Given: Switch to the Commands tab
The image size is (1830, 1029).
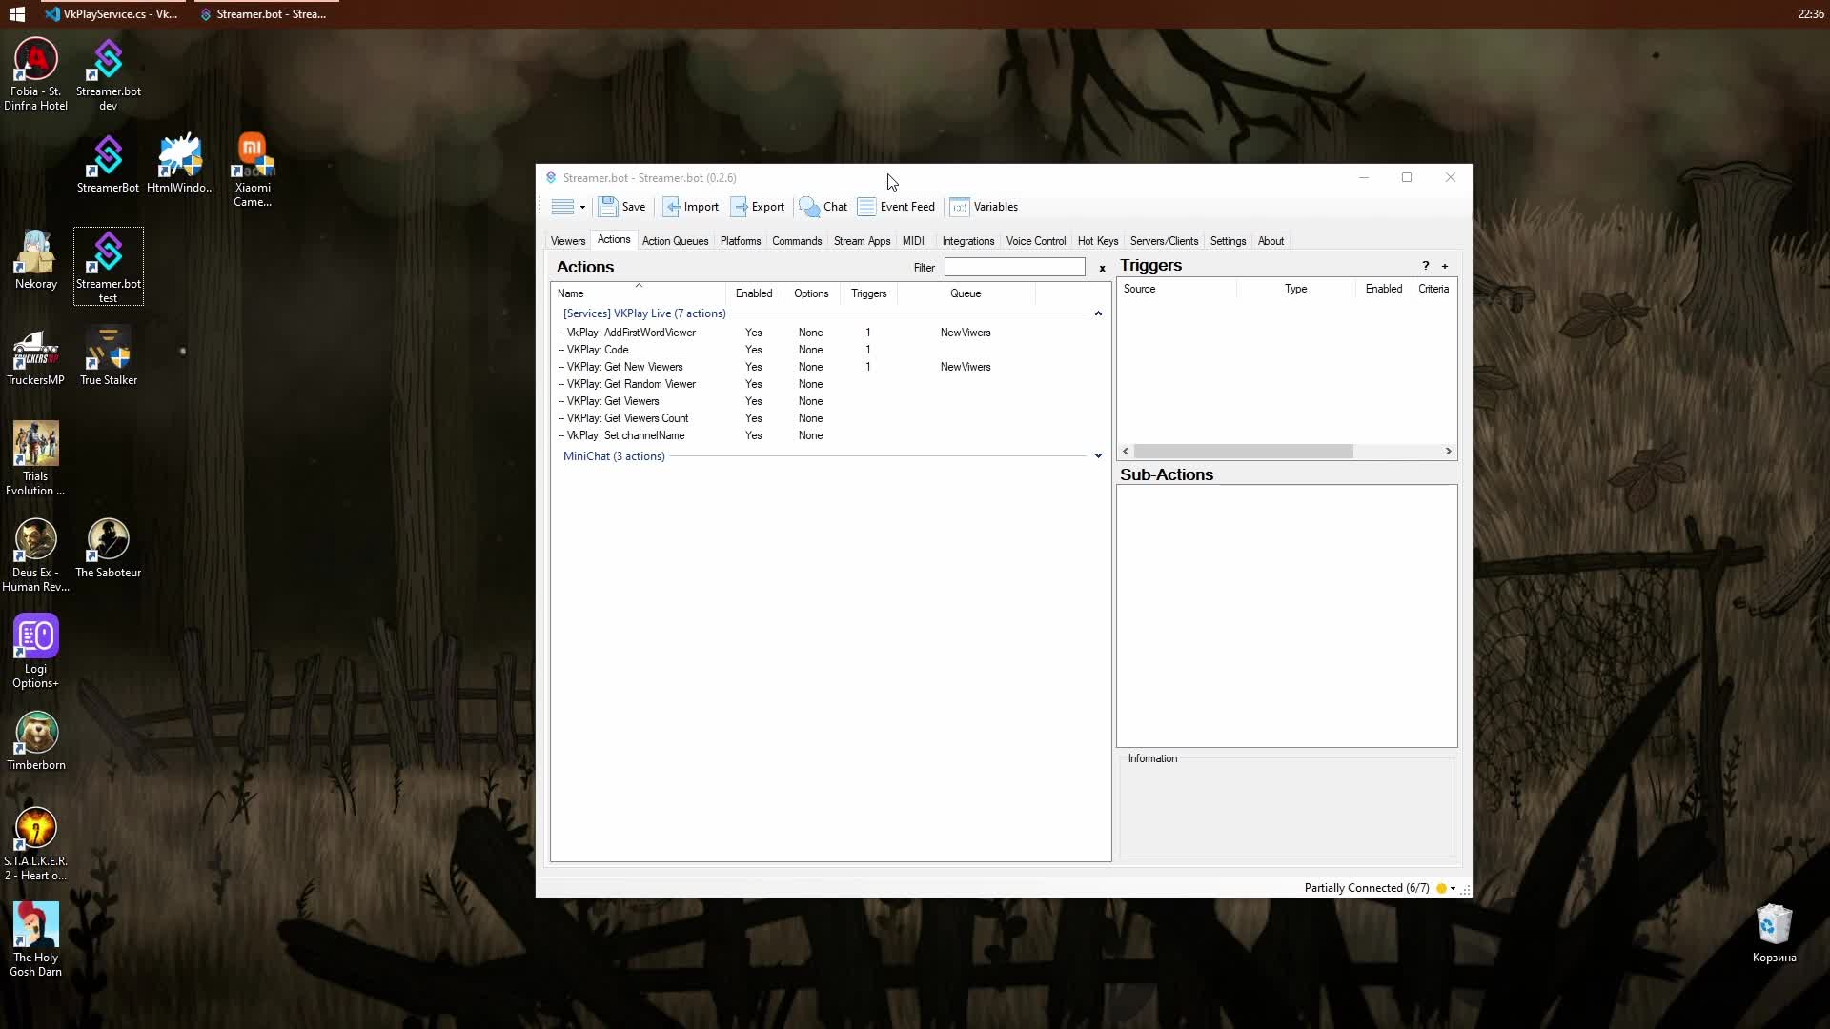Looking at the screenshot, I should [797, 241].
